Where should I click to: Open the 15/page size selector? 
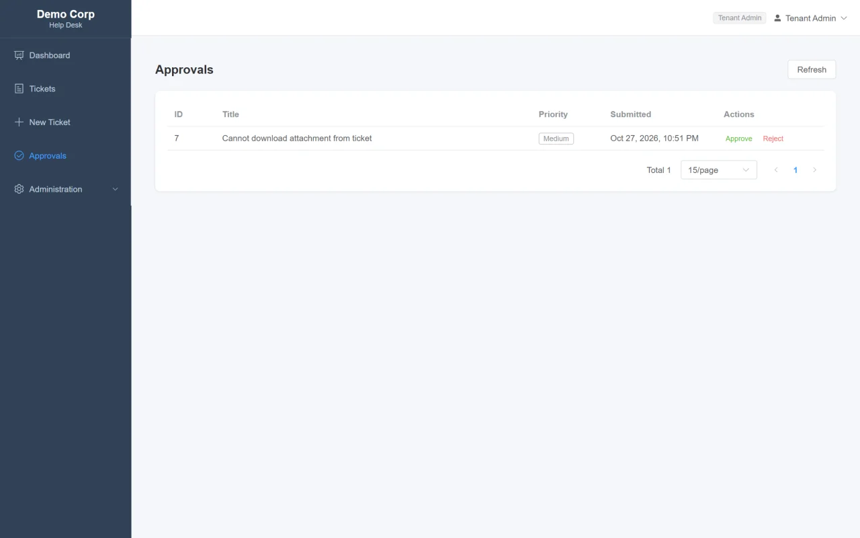coord(719,170)
